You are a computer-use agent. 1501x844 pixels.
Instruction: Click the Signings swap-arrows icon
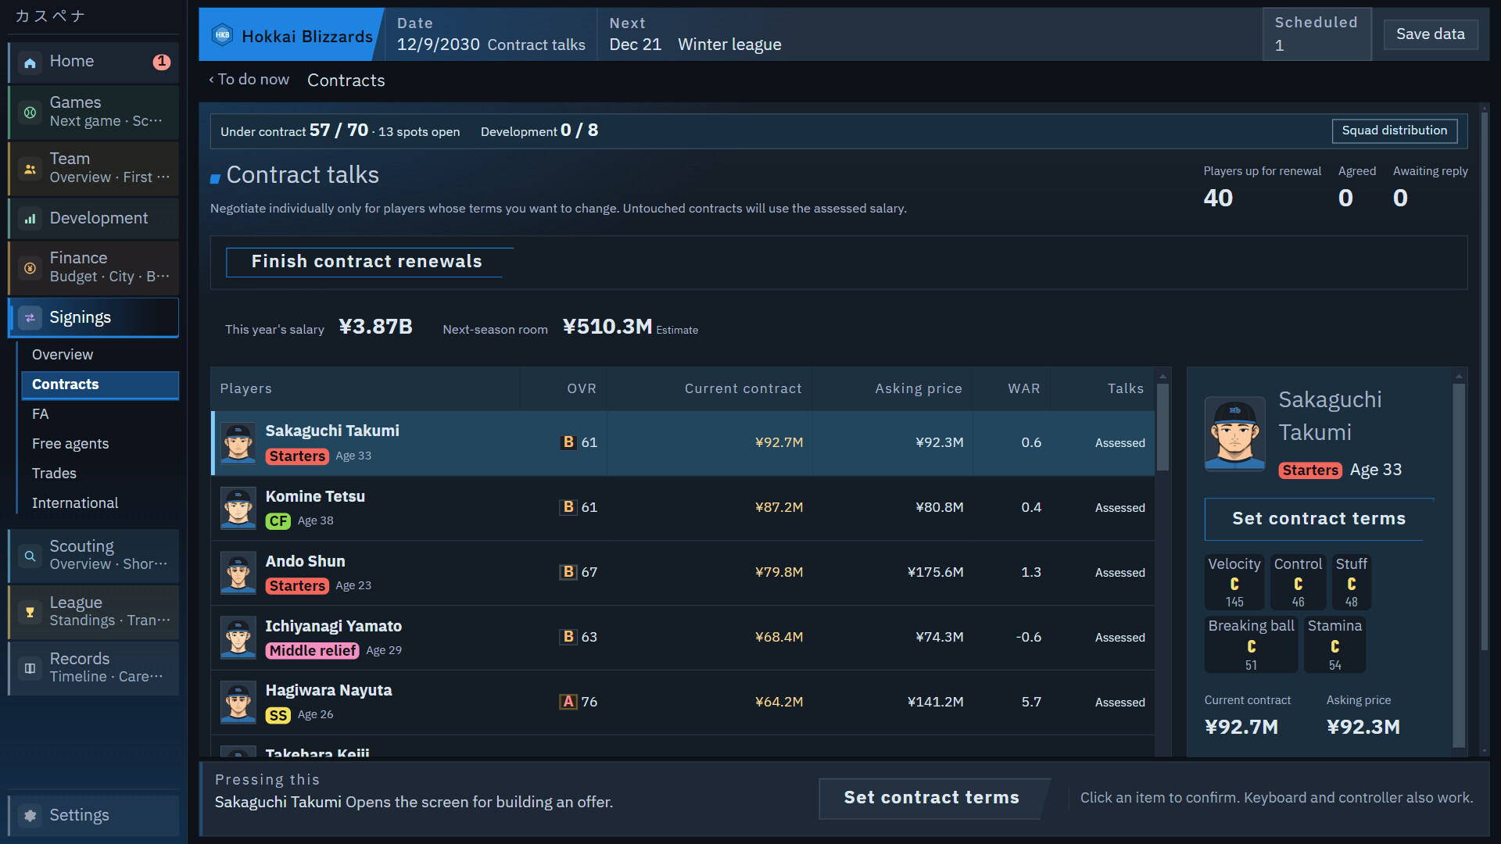(30, 317)
